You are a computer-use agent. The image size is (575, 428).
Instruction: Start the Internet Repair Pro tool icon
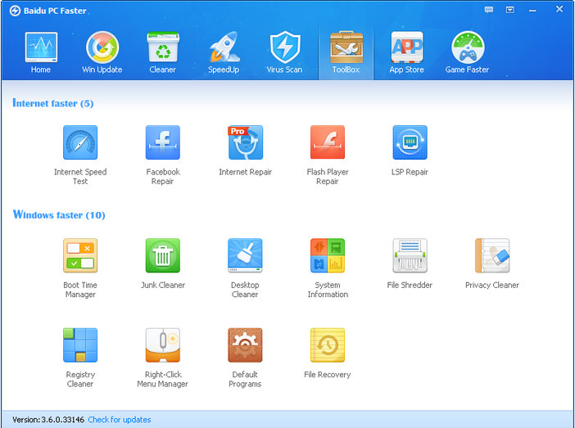click(x=246, y=142)
